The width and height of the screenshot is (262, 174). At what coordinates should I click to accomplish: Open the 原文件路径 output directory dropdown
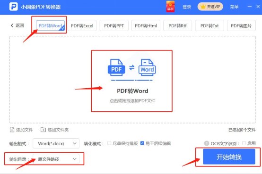[x=56, y=159]
